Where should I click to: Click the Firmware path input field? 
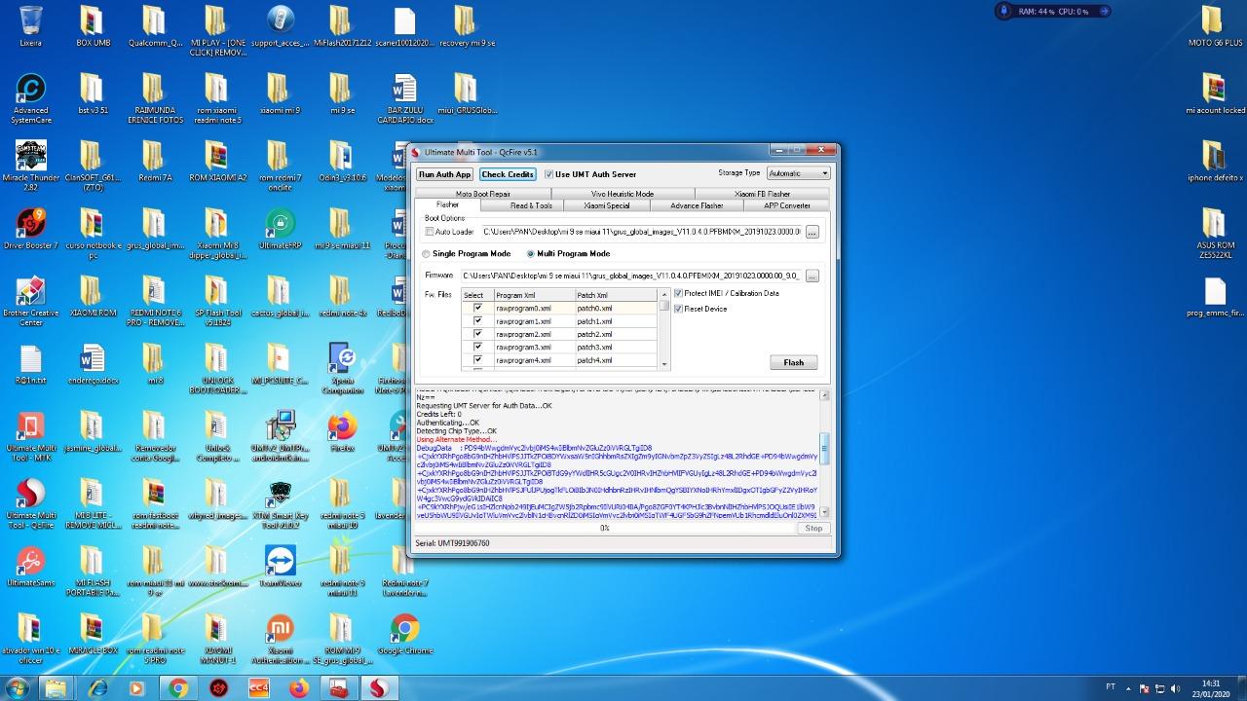pyautogui.click(x=630, y=277)
